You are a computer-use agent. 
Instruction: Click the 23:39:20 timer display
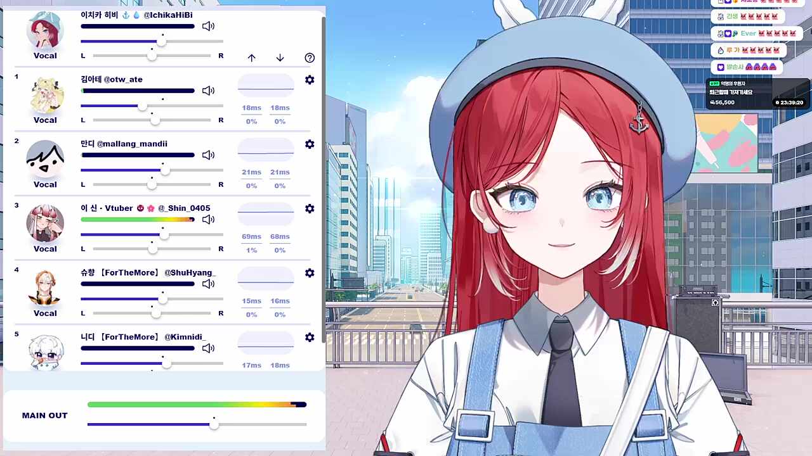click(x=790, y=103)
